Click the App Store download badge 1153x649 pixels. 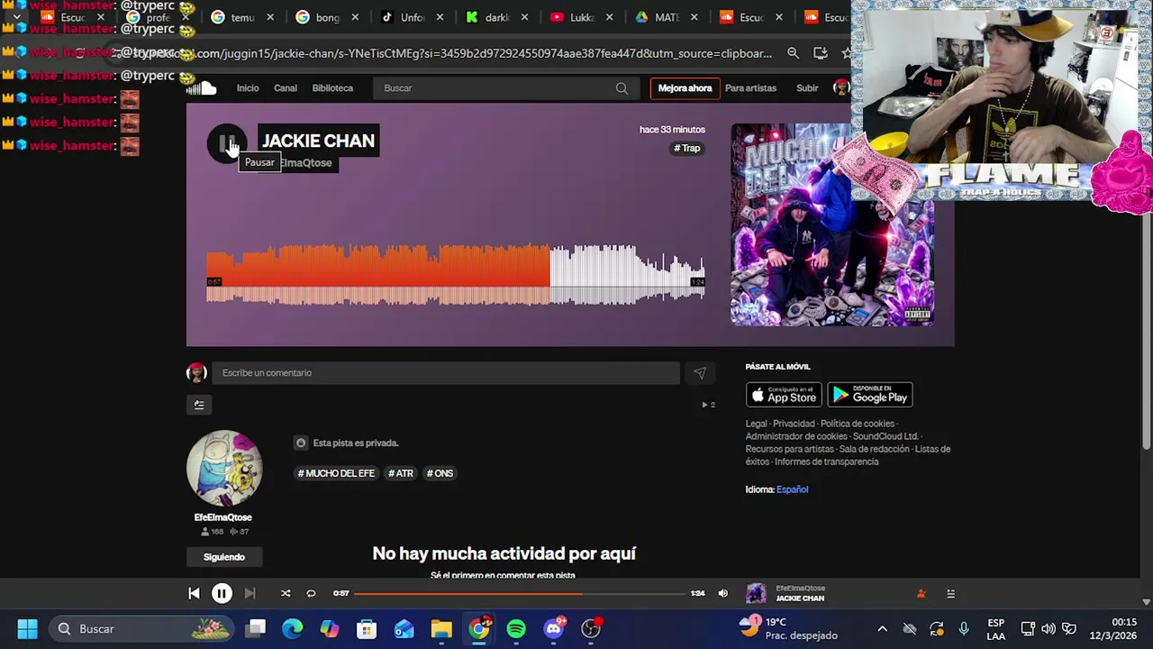[x=784, y=395]
